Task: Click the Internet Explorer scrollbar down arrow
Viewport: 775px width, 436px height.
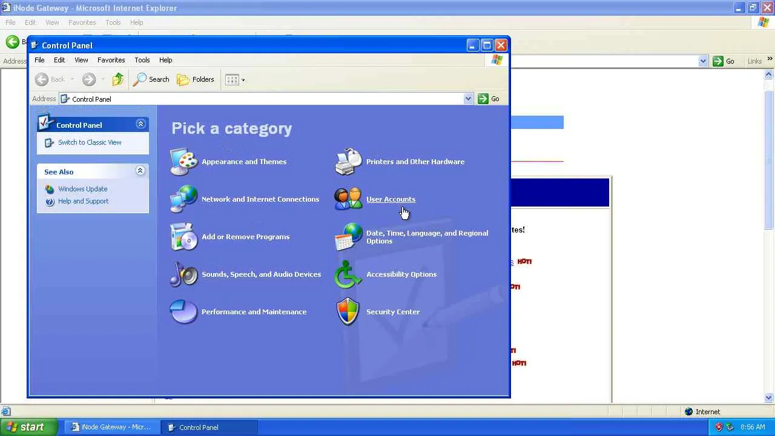Action: pos(769,398)
